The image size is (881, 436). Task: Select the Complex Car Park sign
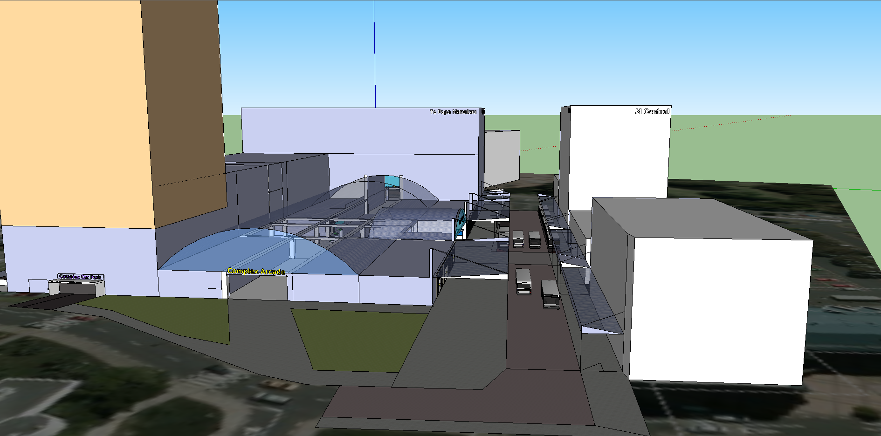click(x=80, y=277)
